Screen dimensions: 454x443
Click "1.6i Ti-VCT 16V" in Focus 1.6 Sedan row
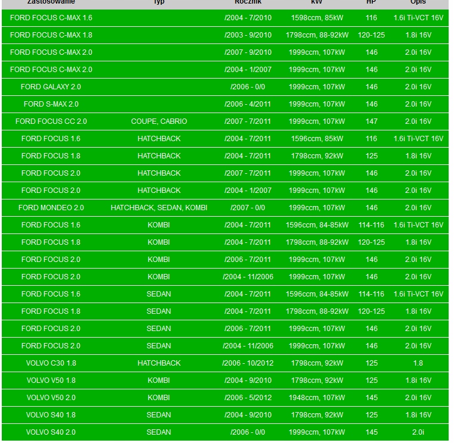[418, 294]
